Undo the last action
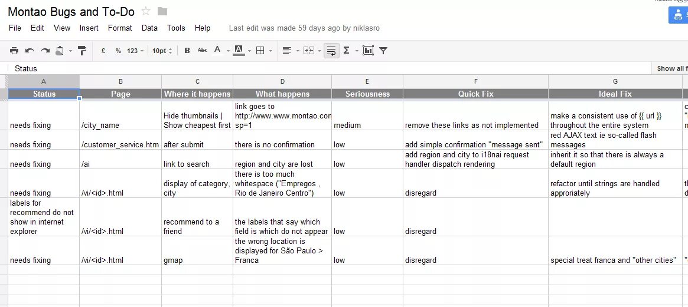 tap(30, 51)
